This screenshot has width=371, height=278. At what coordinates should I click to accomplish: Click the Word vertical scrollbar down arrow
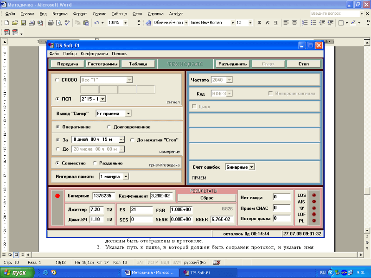click(367, 230)
